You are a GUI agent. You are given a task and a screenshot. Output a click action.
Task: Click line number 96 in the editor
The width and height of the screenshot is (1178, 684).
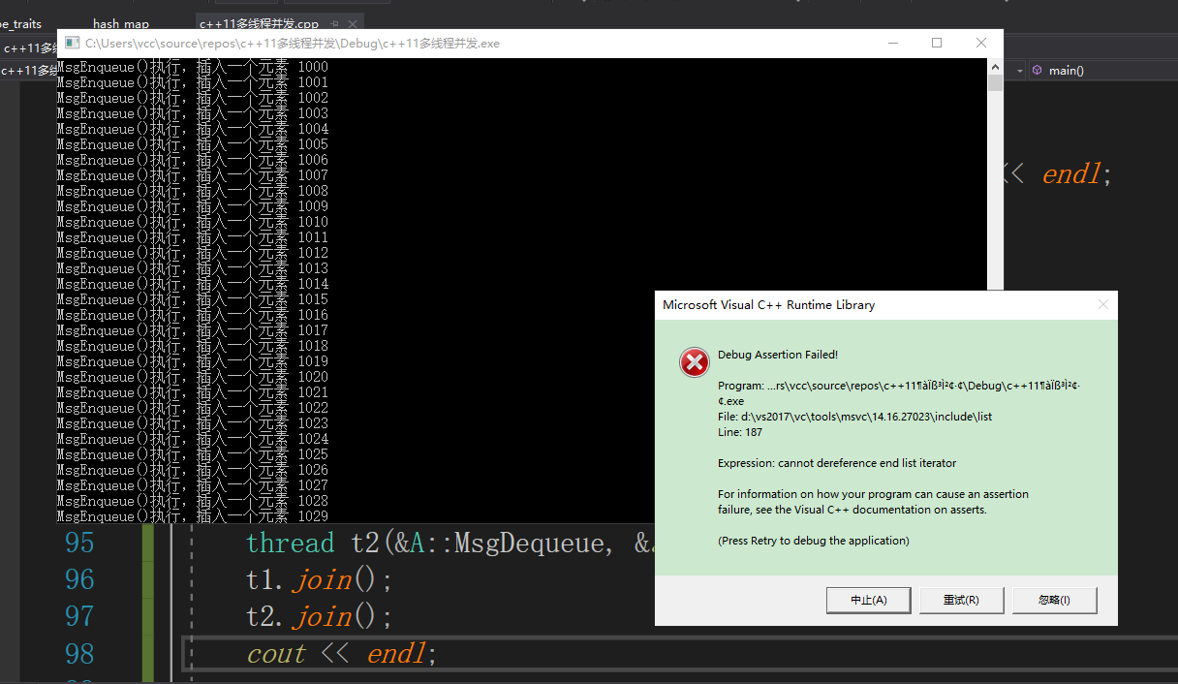click(79, 579)
